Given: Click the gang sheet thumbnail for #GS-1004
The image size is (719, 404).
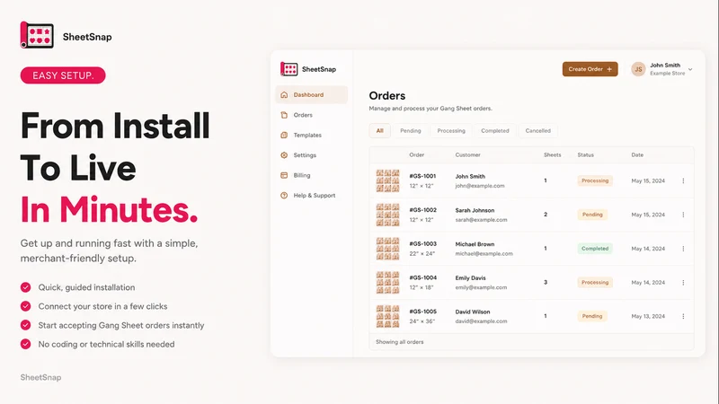Looking at the screenshot, I should click(x=387, y=283).
